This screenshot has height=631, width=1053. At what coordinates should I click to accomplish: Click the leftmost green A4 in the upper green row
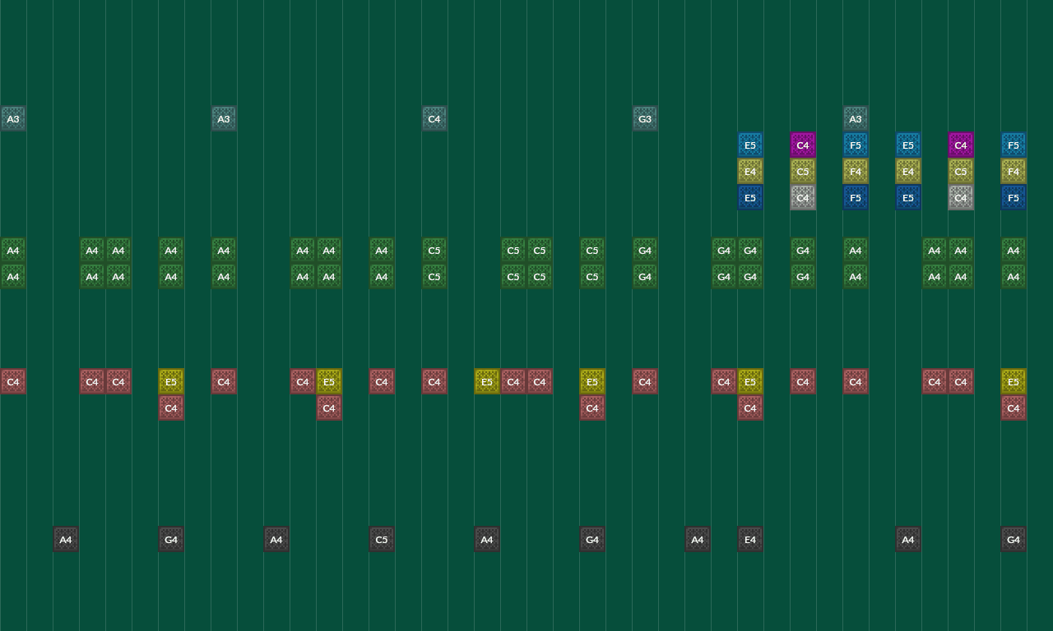coord(13,250)
